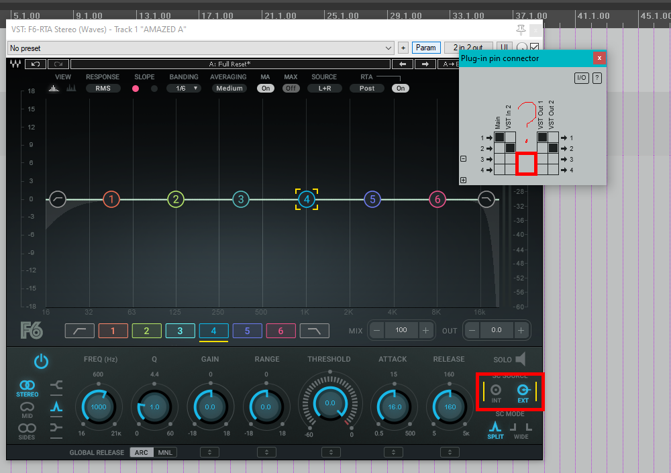Select the low-pass filter node on graph
Screen dimensions: 671x473
tap(486, 199)
